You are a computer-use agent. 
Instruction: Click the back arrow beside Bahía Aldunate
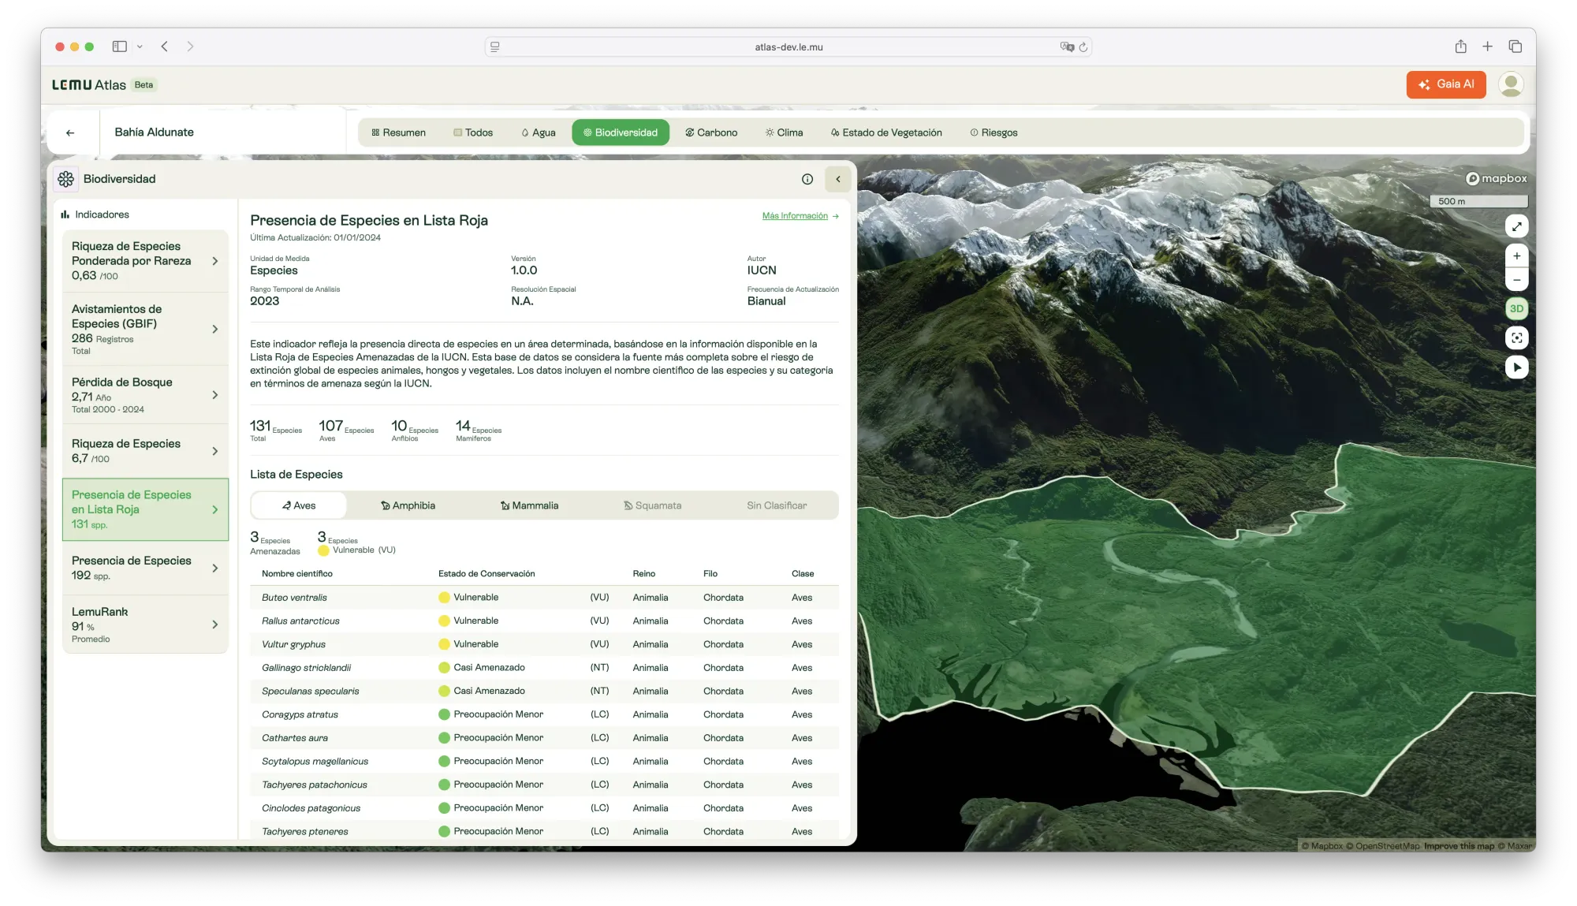point(70,132)
